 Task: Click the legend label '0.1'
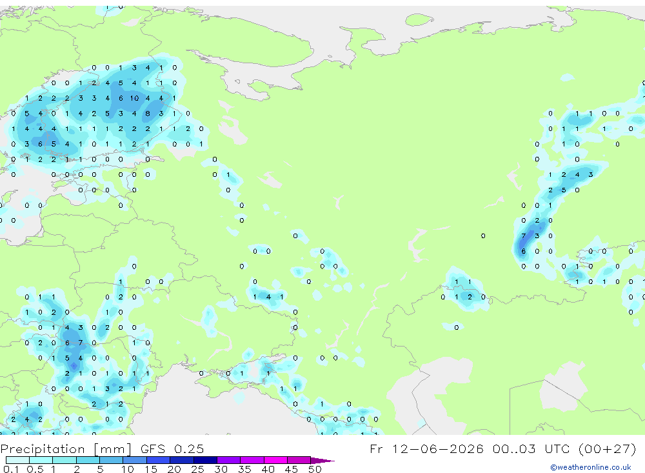point(11,469)
